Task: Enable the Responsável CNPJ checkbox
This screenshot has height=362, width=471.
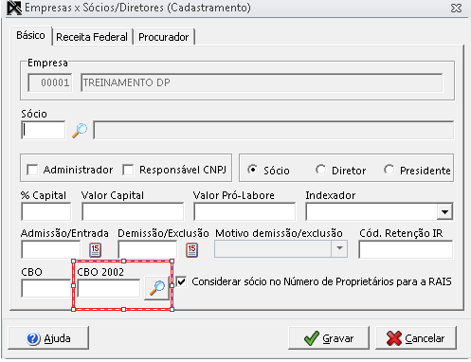Action: (x=128, y=170)
